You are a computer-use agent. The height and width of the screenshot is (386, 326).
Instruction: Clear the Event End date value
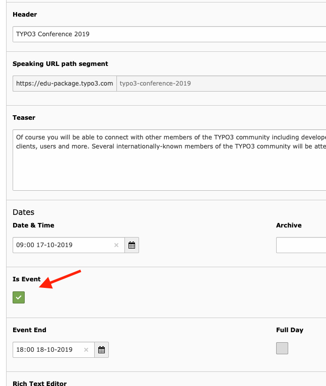coord(86,350)
